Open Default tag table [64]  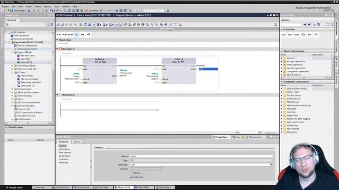(31, 82)
